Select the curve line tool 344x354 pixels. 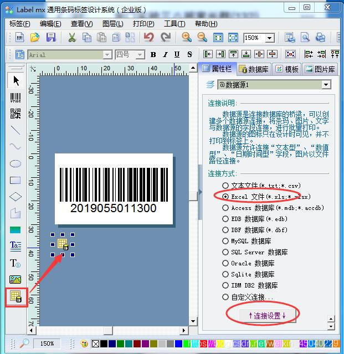point(16,146)
